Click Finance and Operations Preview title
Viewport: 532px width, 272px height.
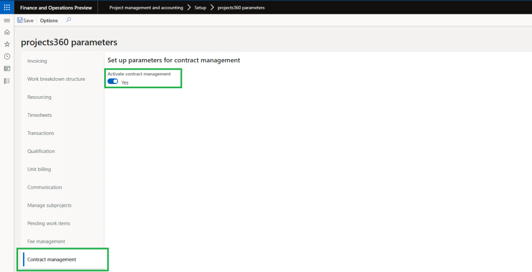tap(56, 7)
